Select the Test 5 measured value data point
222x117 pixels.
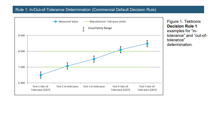pos(147,43)
